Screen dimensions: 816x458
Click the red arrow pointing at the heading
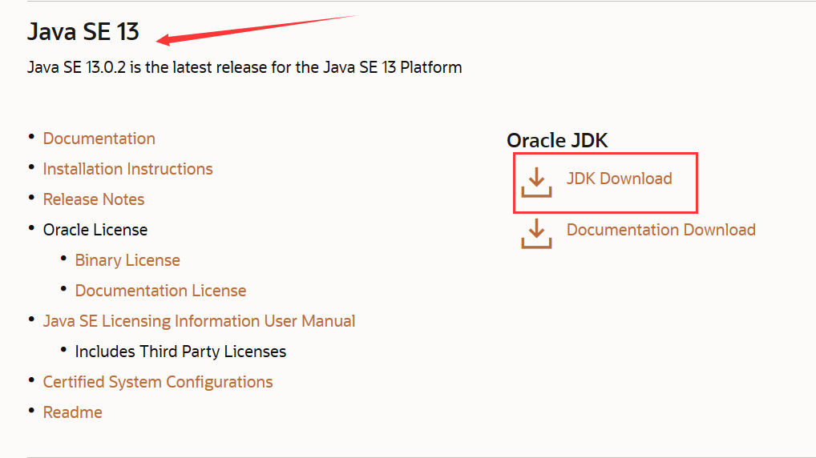(255, 30)
